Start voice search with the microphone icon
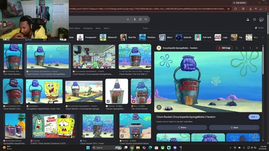Screen dimensions: 269x151 pos(134,20)
